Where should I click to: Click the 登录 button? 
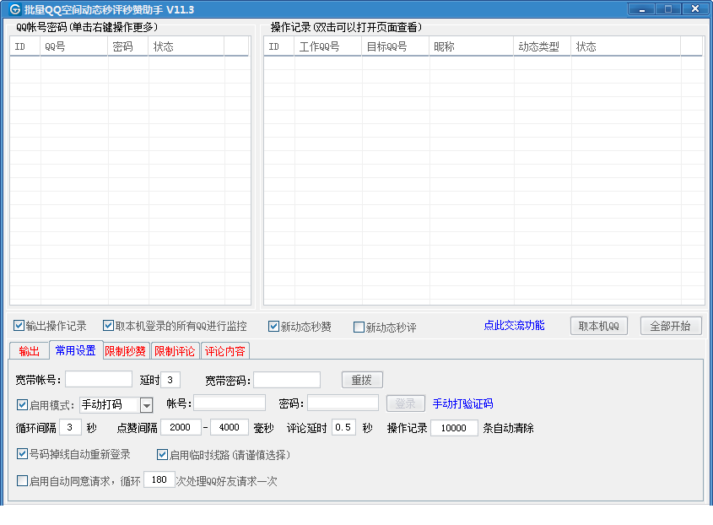406,403
